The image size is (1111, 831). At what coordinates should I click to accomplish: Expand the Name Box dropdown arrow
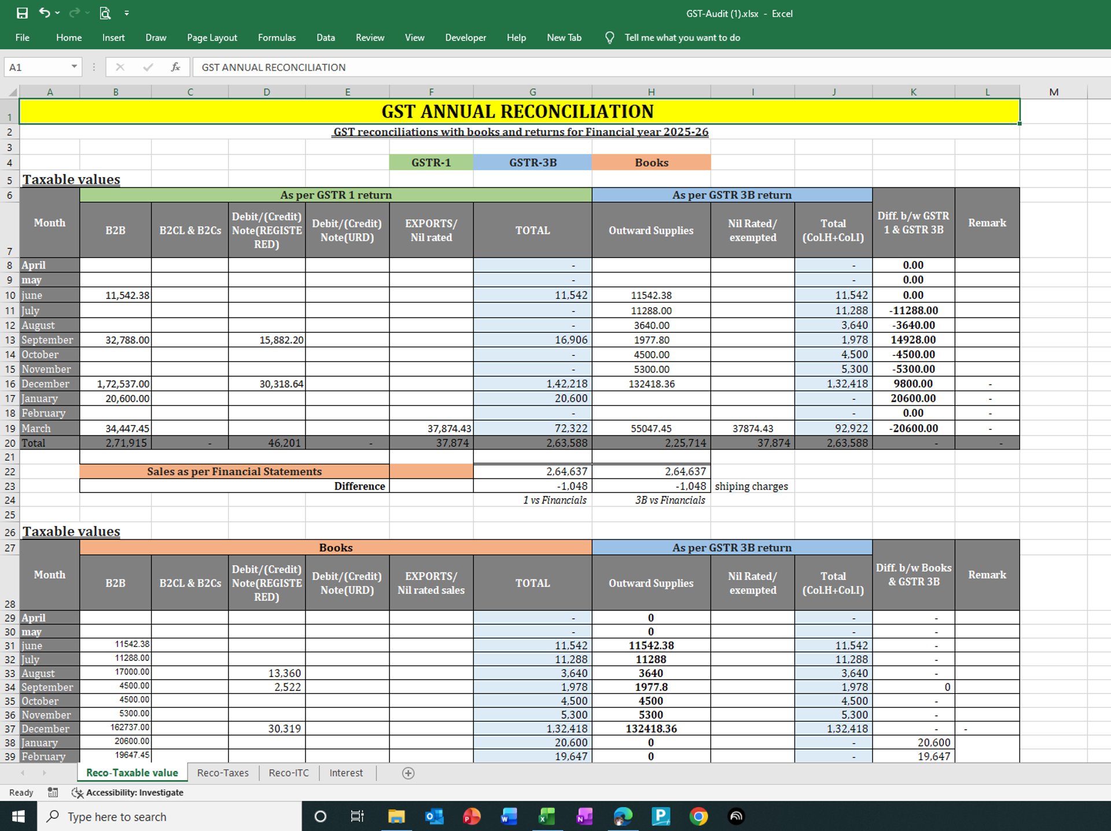[74, 67]
